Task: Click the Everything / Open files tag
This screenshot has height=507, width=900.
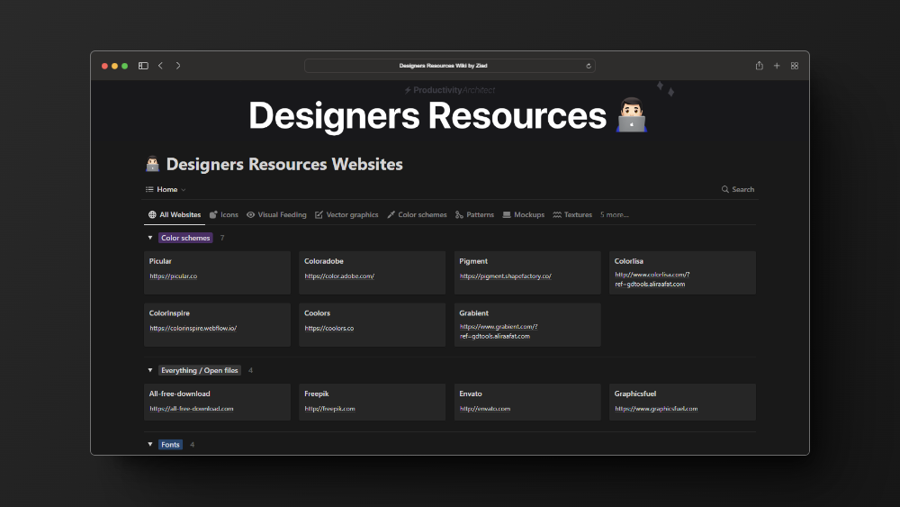Action: (200, 370)
